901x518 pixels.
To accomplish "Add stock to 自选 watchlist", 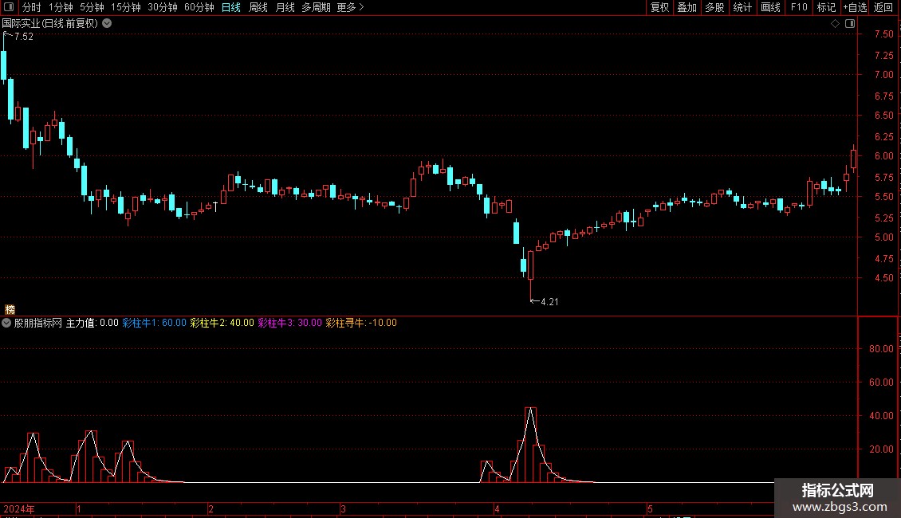I will [855, 7].
